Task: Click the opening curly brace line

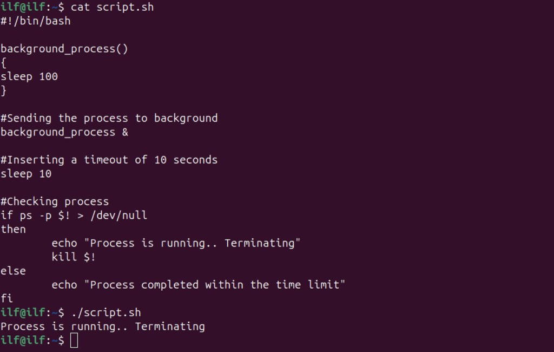Action: pos(4,63)
